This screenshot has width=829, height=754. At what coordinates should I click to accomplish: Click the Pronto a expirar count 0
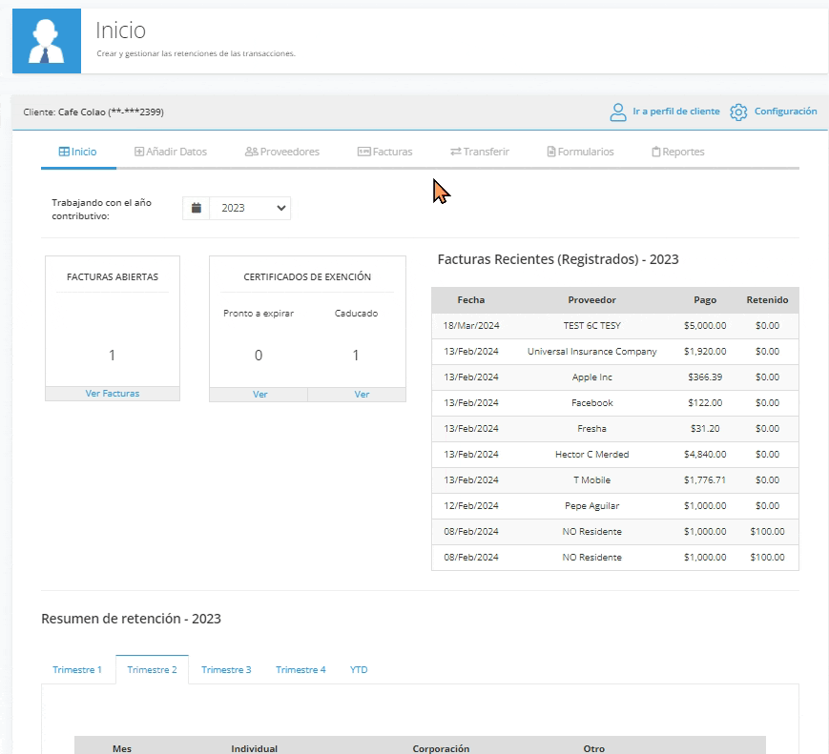259,355
